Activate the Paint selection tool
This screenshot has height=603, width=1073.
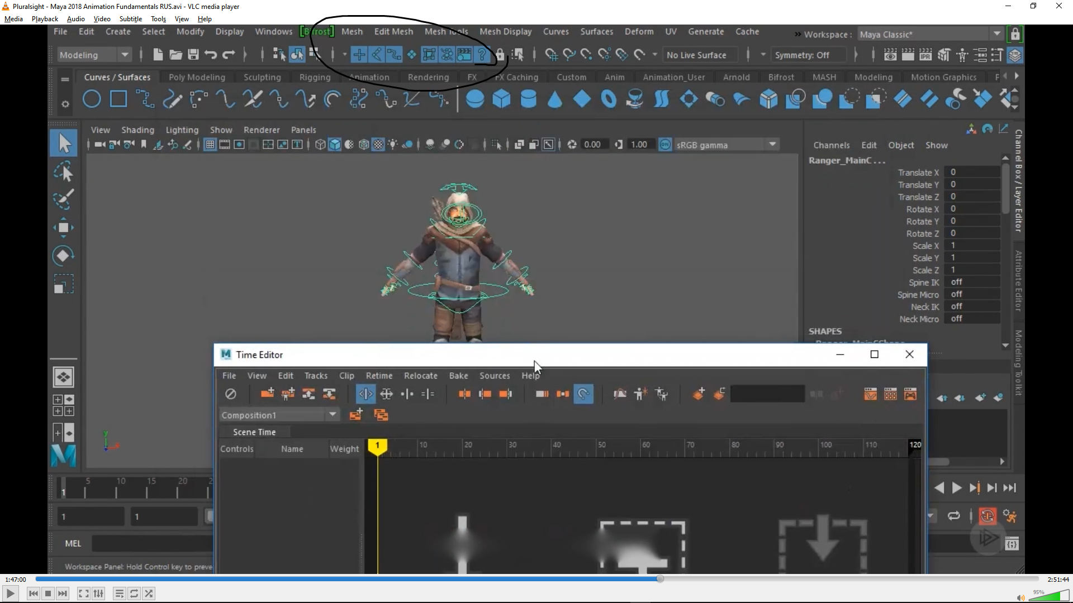pos(64,199)
